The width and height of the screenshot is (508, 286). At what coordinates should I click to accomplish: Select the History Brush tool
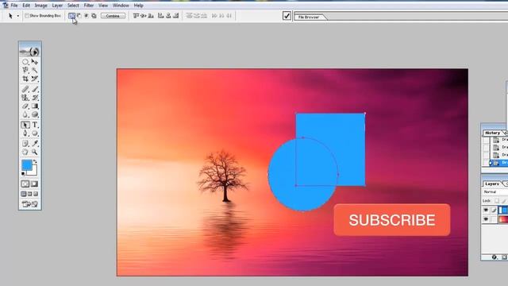(35, 98)
